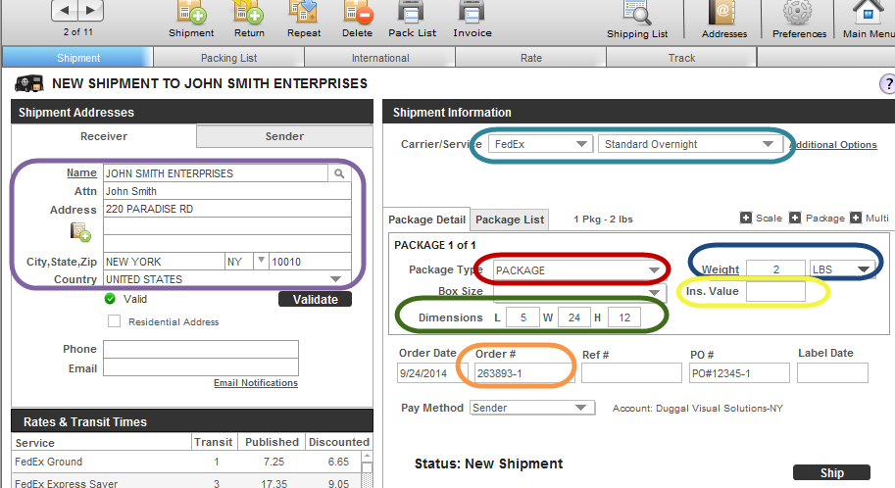The height and width of the screenshot is (488, 895).
Task: Open Preferences gear
Action: pos(799,20)
